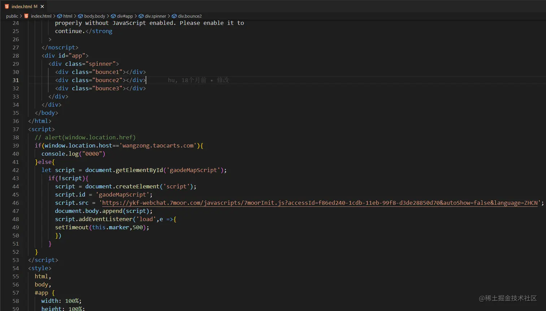Viewport: 546px width, 311px height.
Task: Place cursor on the '}else{' line
Action: [x=45, y=162]
